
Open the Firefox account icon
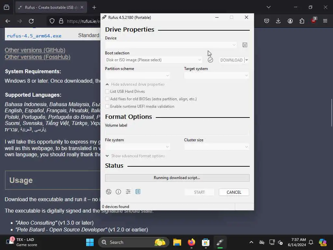(x=290, y=21)
